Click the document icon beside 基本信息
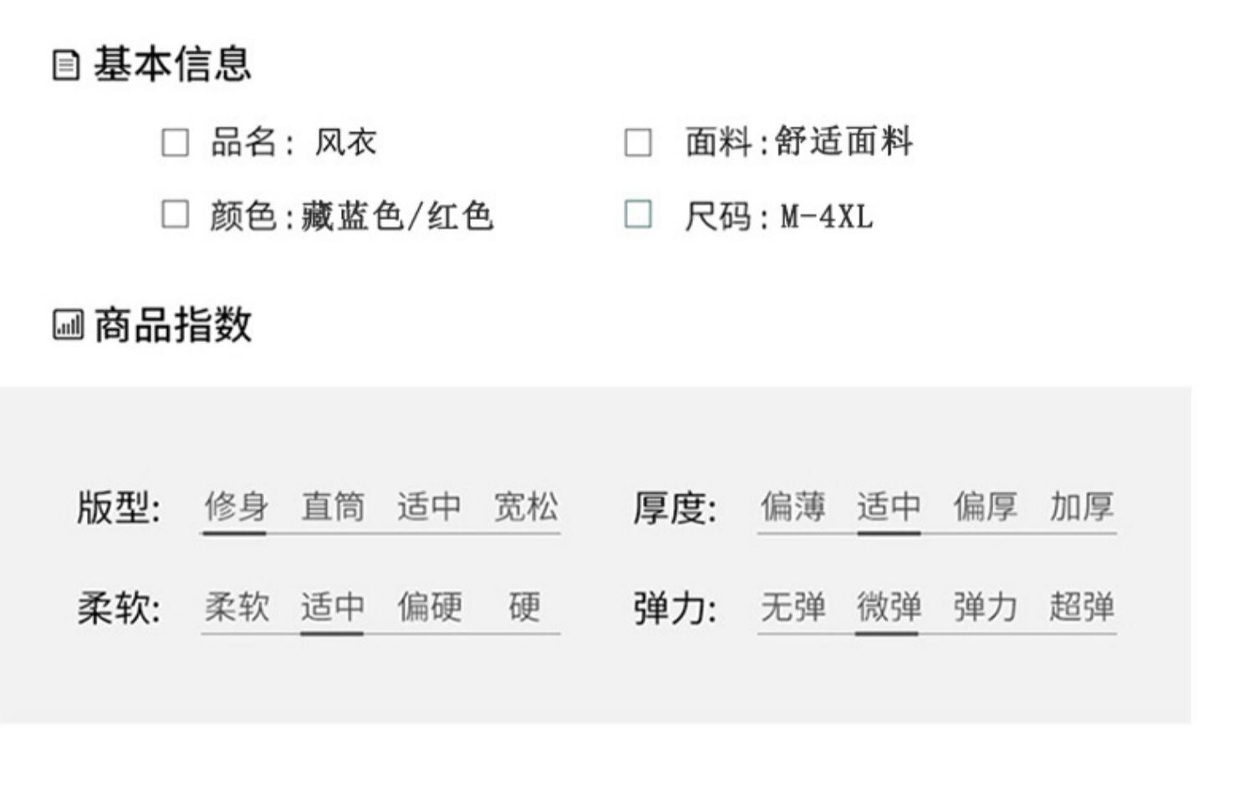Viewport: 1254px width, 790px height. 66,65
